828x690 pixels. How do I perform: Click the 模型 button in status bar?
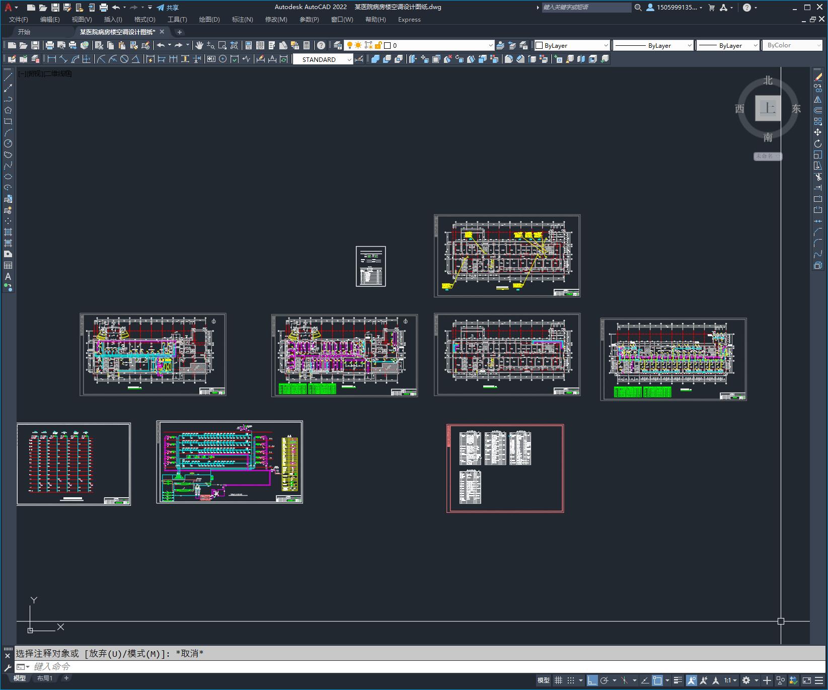pyautogui.click(x=544, y=680)
